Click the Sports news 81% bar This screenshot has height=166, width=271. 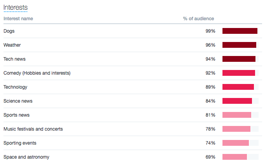coord(237,115)
